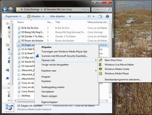
Task: Open the help question mark icon
Action: click(x=107, y=16)
